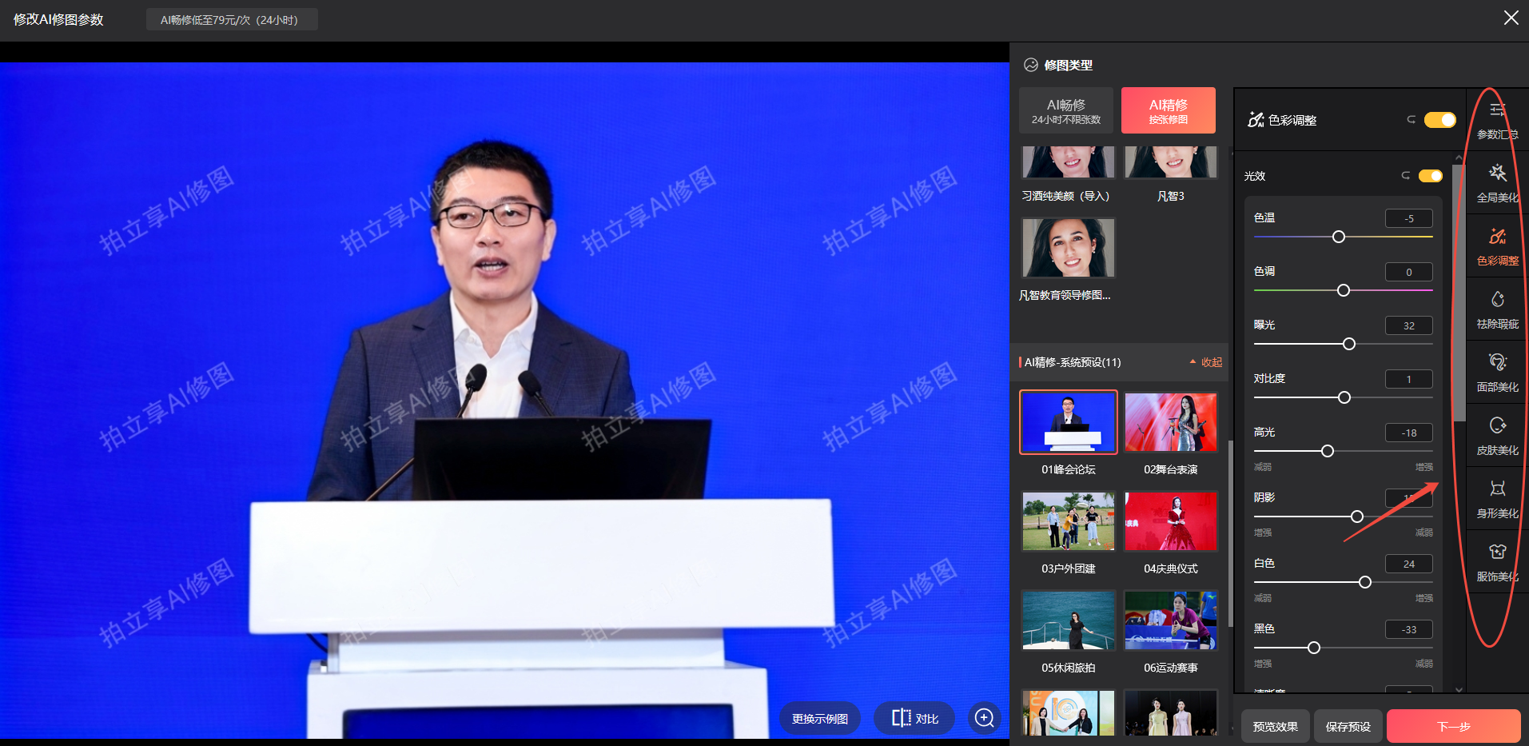1529x746 pixels.
Task: Select the 身形美化 body shaping icon
Action: [1497, 498]
